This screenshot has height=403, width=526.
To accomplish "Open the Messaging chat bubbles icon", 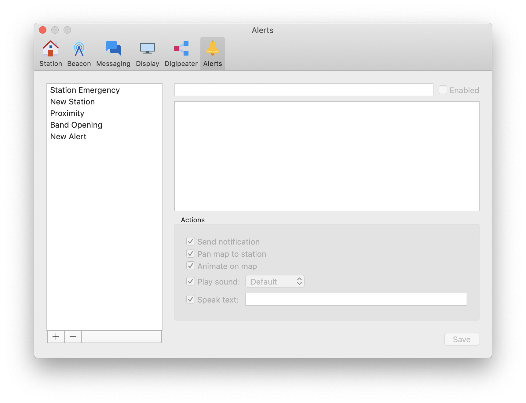I will (113, 49).
